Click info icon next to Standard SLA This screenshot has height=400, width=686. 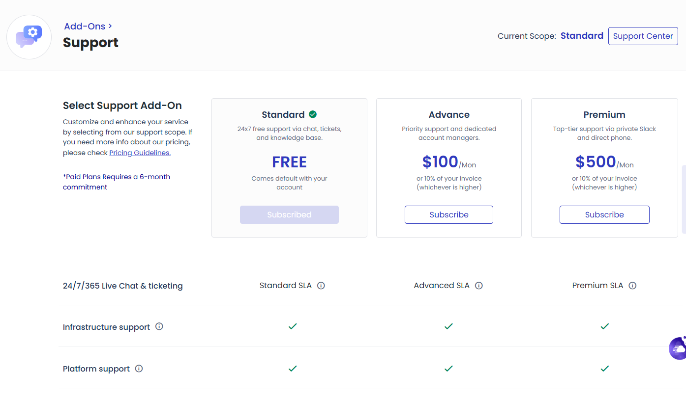tap(321, 286)
